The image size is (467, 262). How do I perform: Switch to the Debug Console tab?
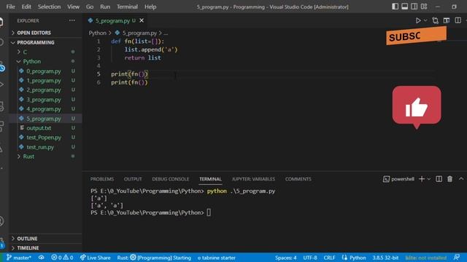[x=170, y=179]
